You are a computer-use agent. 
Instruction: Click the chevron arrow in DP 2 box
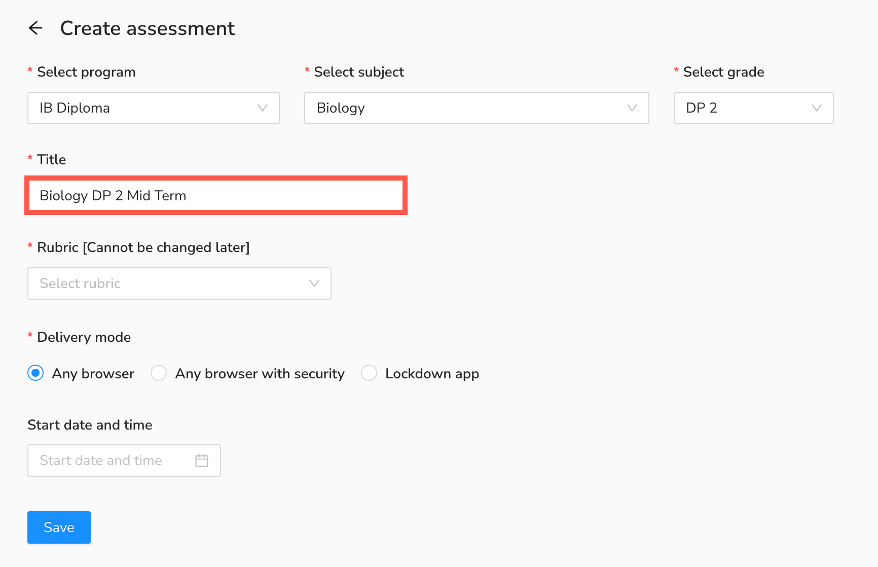tap(816, 108)
